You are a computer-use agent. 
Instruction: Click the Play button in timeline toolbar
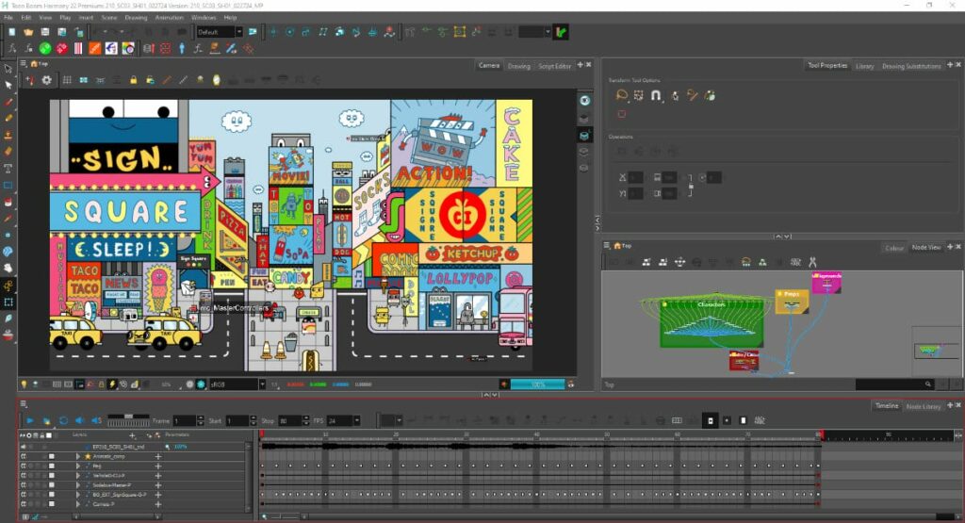pyautogui.click(x=29, y=421)
